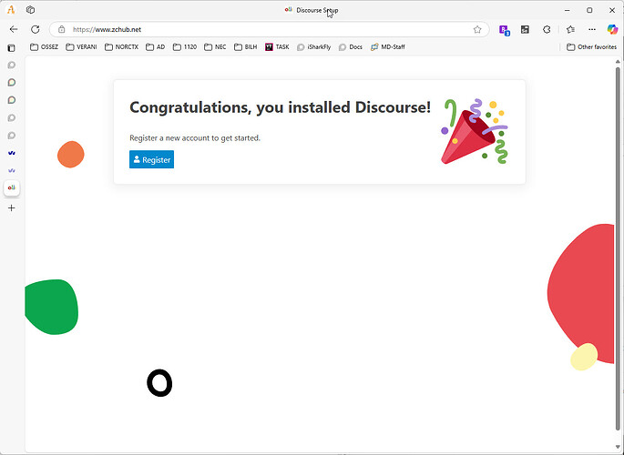Open the VERANI favorites folder
624x455 pixels.
[x=81, y=47]
